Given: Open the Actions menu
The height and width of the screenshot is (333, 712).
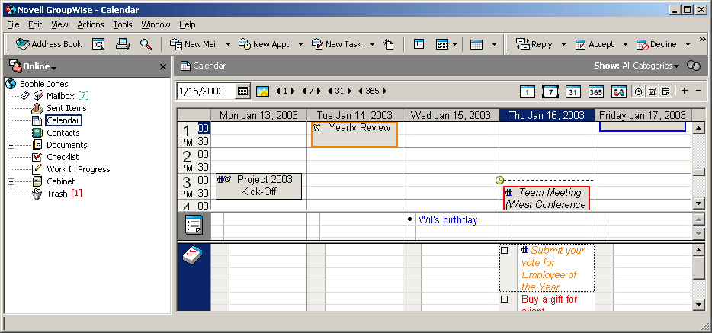Looking at the screenshot, I should pos(91,24).
